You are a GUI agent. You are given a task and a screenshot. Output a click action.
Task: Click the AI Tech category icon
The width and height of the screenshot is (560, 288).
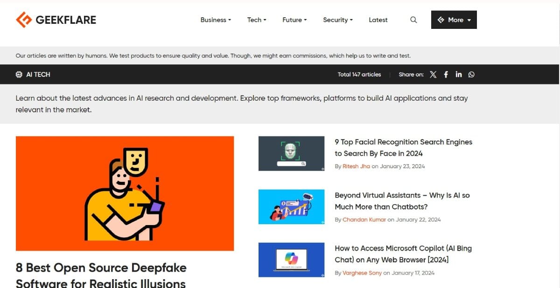(x=19, y=74)
